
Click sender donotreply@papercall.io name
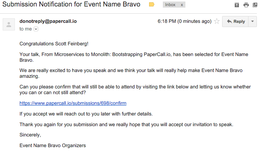[x=48, y=21]
